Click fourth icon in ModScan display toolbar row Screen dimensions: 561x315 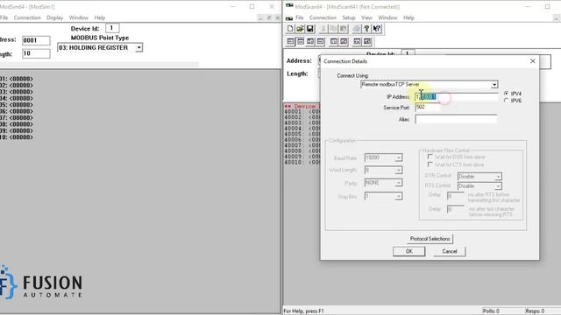320,42
